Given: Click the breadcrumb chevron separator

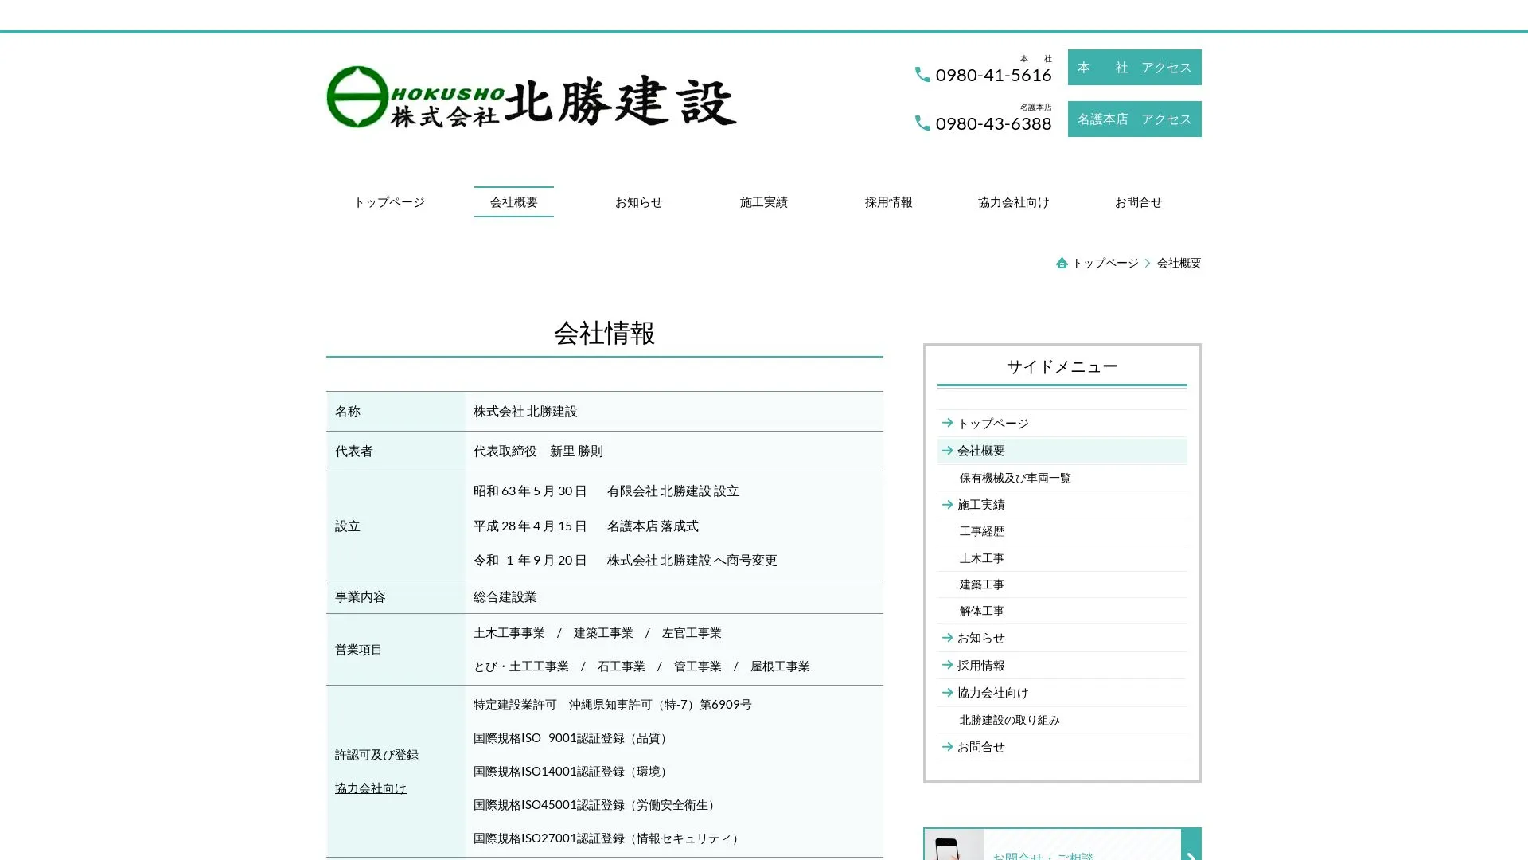Looking at the screenshot, I should 1148,263.
